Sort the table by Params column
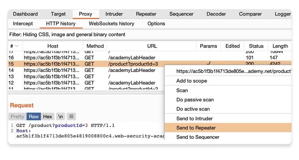Viewport: 299px width, 160px height. [208, 46]
